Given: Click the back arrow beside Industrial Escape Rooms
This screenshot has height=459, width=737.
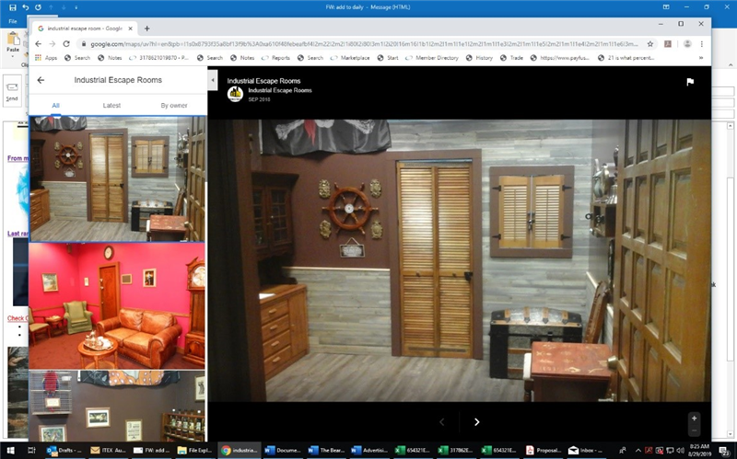Looking at the screenshot, I should pyautogui.click(x=41, y=80).
